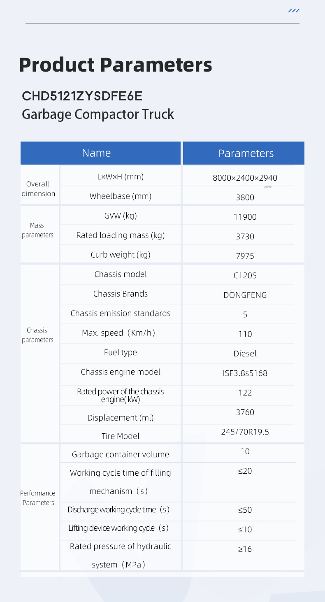The width and height of the screenshot is (325, 602).
Task: Select the CHD5121ZYSDFE6E model code text
Action: (x=82, y=96)
